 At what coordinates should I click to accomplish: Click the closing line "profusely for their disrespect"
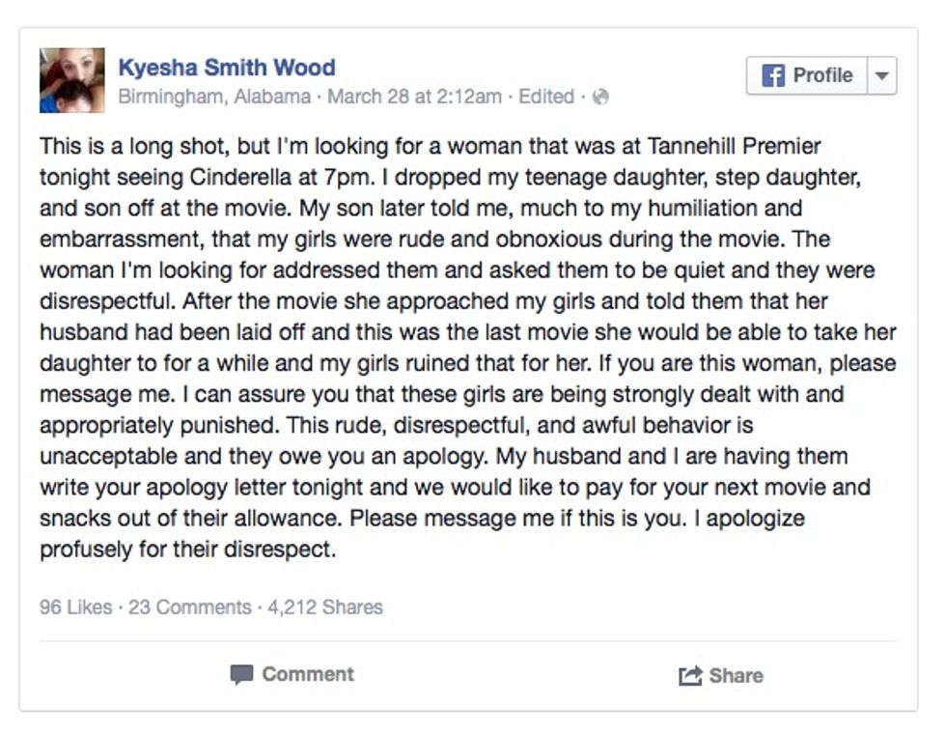186,550
